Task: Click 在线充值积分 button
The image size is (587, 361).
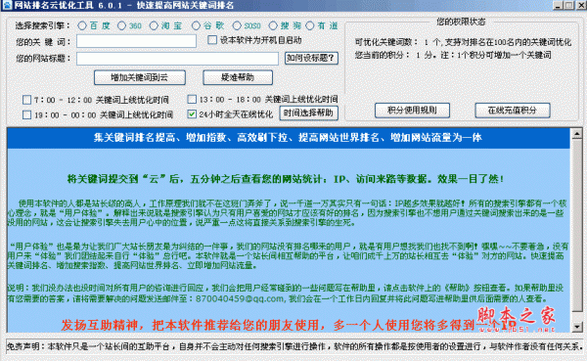Action: [513, 111]
